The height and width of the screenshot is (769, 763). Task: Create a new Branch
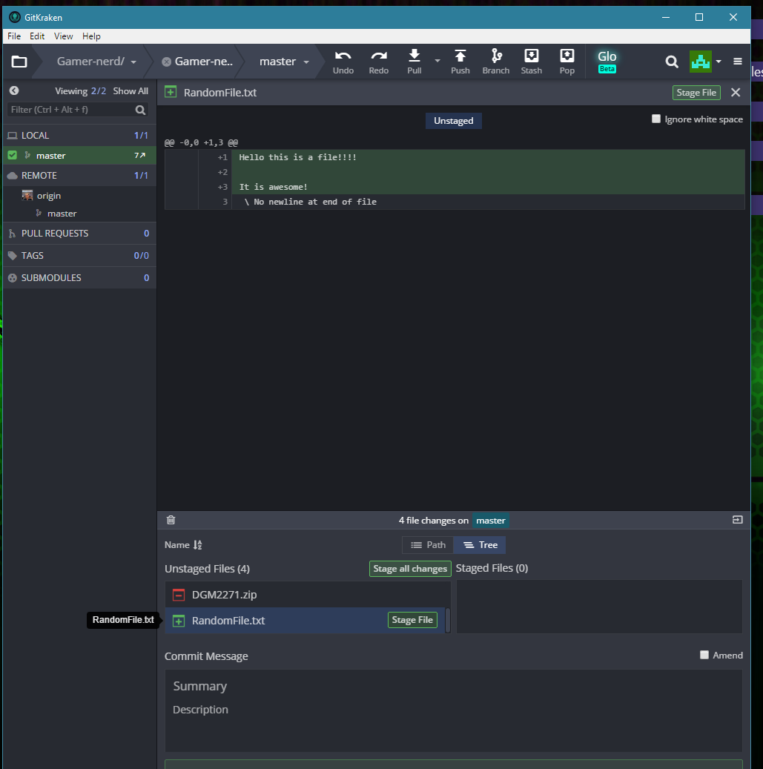496,62
